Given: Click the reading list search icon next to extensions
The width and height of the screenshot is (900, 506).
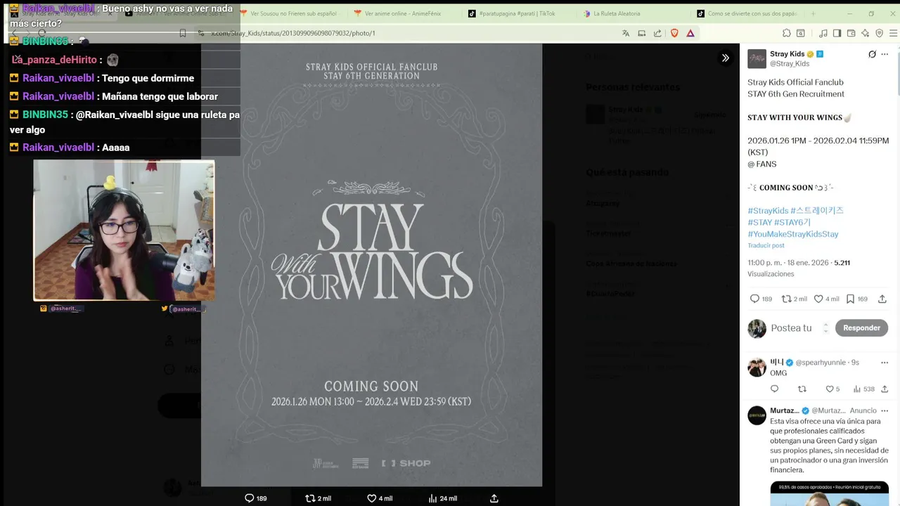Looking at the screenshot, I should pyautogui.click(x=801, y=33).
